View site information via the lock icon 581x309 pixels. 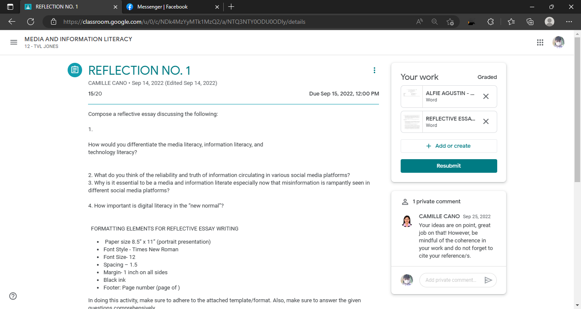pyautogui.click(x=53, y=22)
